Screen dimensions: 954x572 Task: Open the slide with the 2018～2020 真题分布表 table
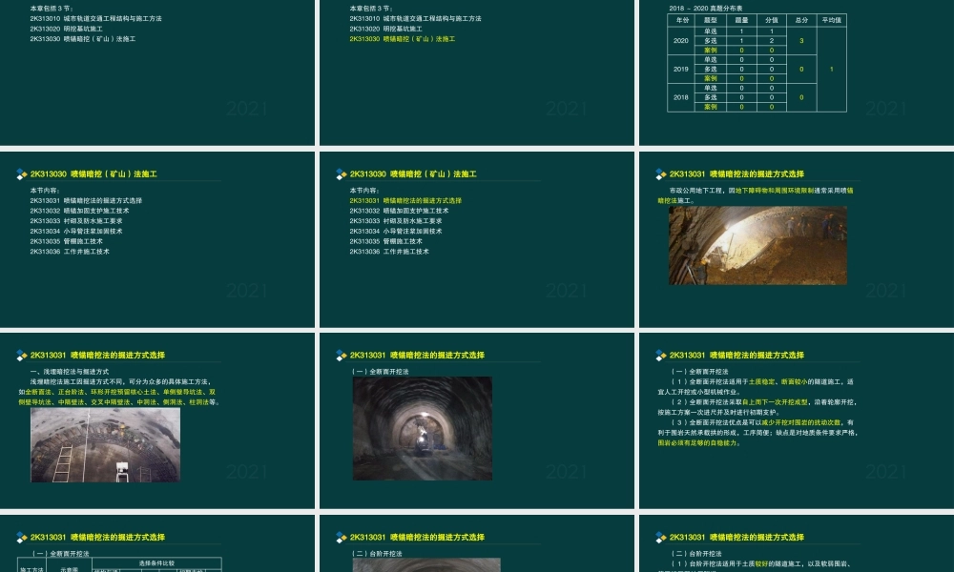point(797,72)
